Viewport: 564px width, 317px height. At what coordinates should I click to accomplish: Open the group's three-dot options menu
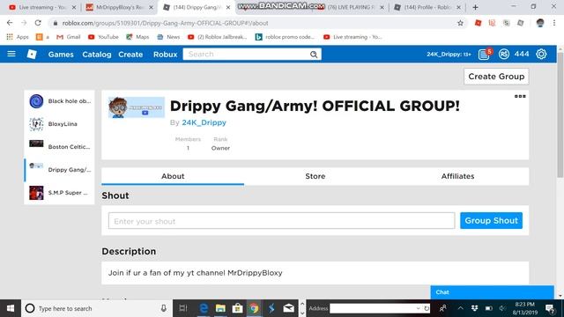point(520,96)
